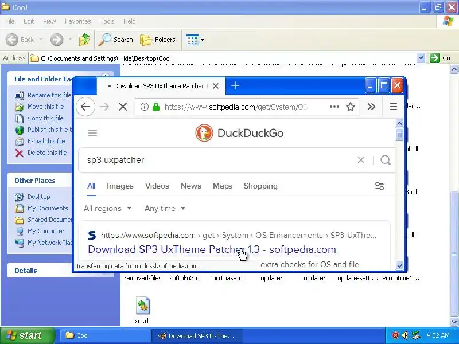
Task: Close the Download SP3 UxTheme Patcher tab
Action: pos(216,86)
